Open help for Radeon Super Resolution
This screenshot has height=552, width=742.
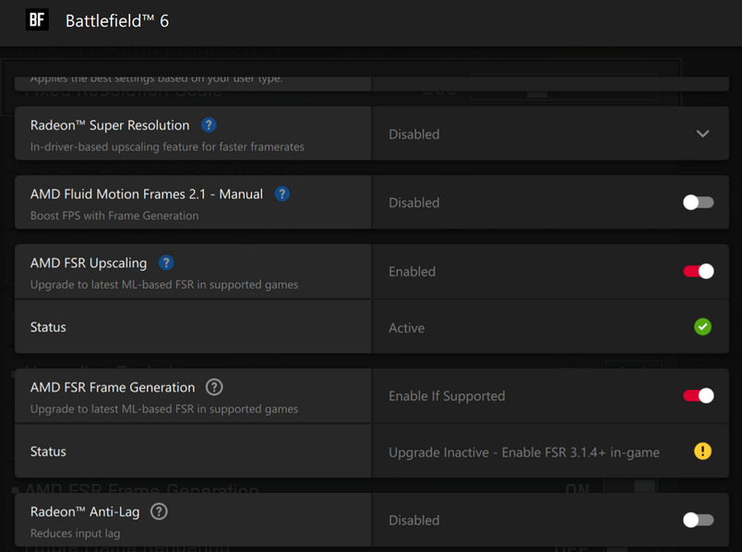coord(209,125)
